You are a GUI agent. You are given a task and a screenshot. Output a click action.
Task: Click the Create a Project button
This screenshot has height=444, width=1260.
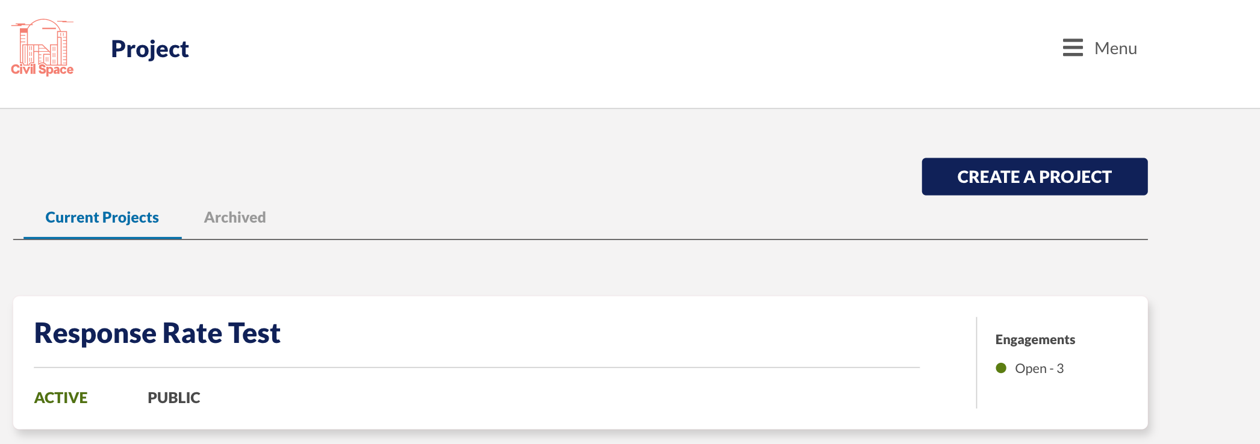pos(1034,176)
